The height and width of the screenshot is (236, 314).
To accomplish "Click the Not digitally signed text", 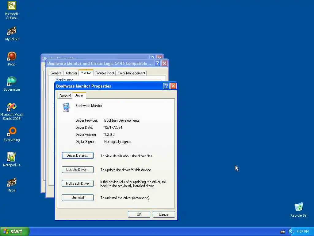I will 118,142.
